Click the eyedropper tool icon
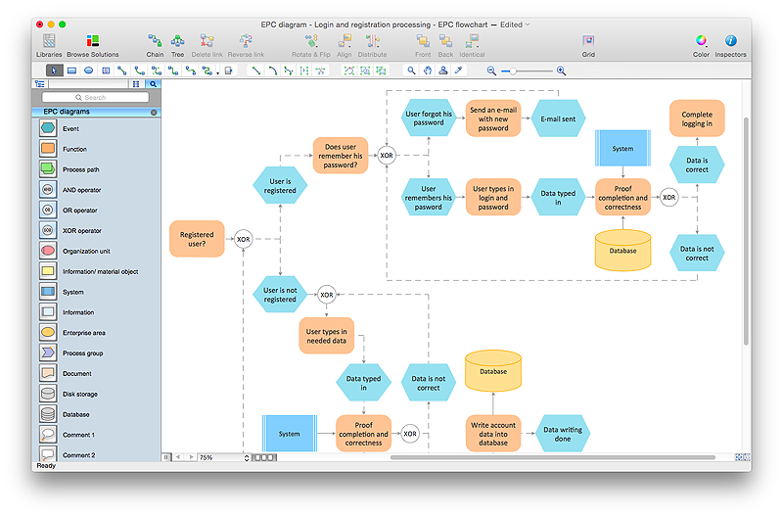The width and height of the screenshot is (783, 517). [x=458, y=70]
